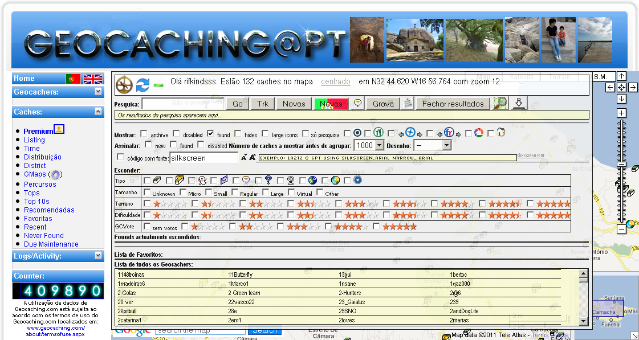This screenshot has width=639, height=340.
Task: Click the blue 'fr' circle icon
Action: tap(449, 133)
